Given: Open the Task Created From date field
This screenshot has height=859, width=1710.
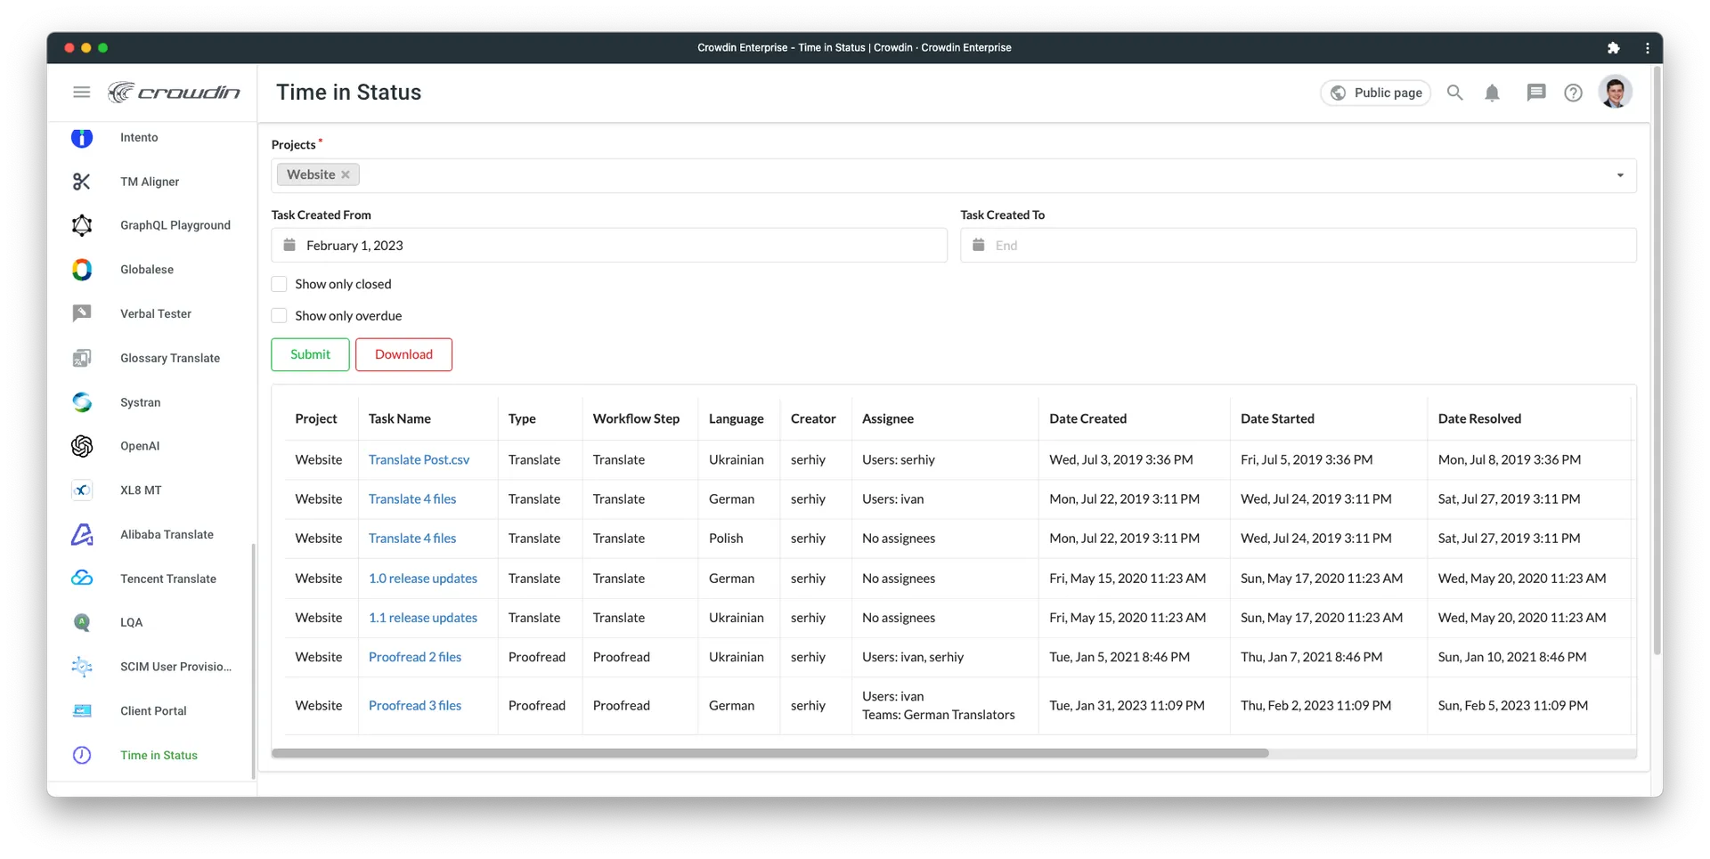Looking at the screenshot, I should coord(609,245).
